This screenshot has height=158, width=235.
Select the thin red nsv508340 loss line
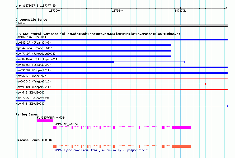(x=111, y=84)
